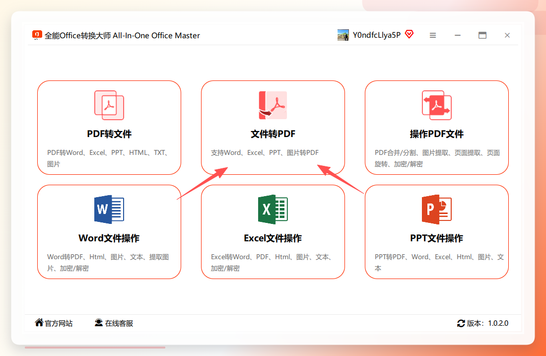Open the PPT文件操作 card title
Viewport: 546px width, 356px height.
point(437,238)
